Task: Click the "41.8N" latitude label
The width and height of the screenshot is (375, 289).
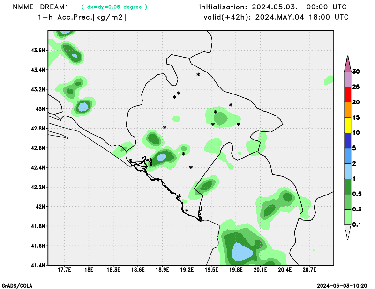Action: tap(38, 226)
